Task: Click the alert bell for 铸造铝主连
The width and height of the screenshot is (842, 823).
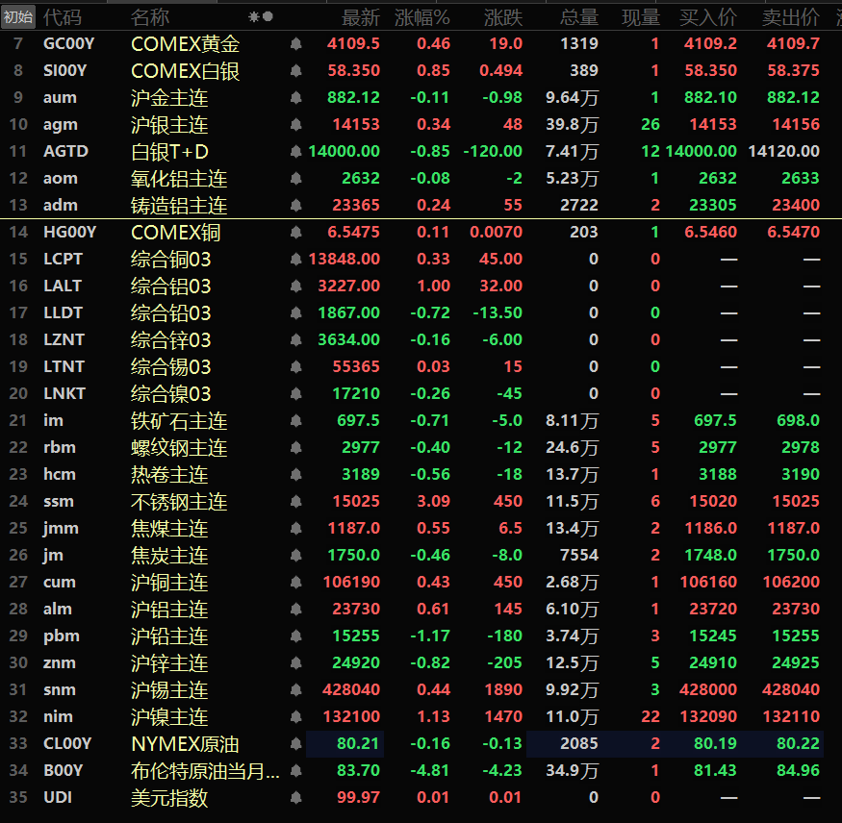Action: (x=295, y=205)
